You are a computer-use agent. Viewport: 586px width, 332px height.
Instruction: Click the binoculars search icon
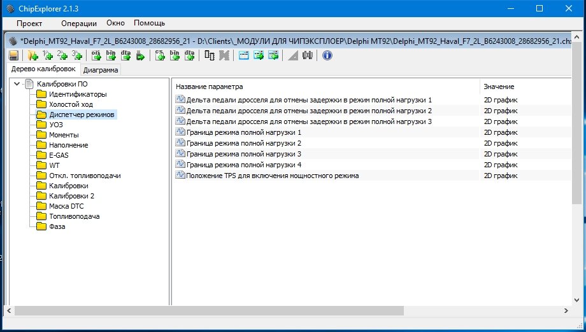tap(308, 55)
